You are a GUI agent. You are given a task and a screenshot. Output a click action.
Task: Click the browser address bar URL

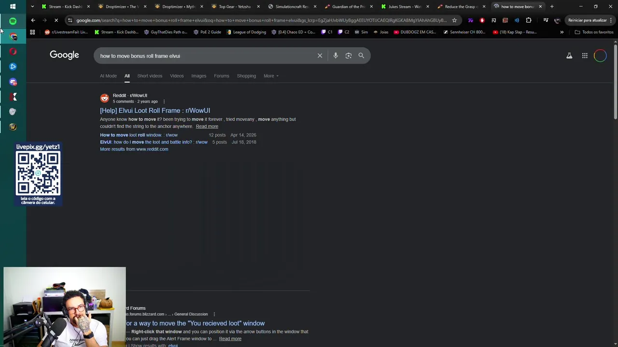[261, 20]
